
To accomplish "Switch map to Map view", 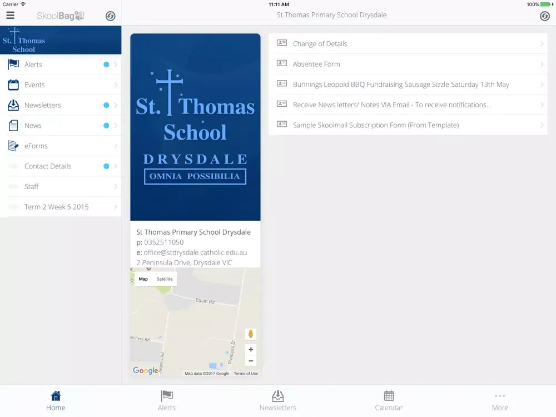I will point(143,279).
